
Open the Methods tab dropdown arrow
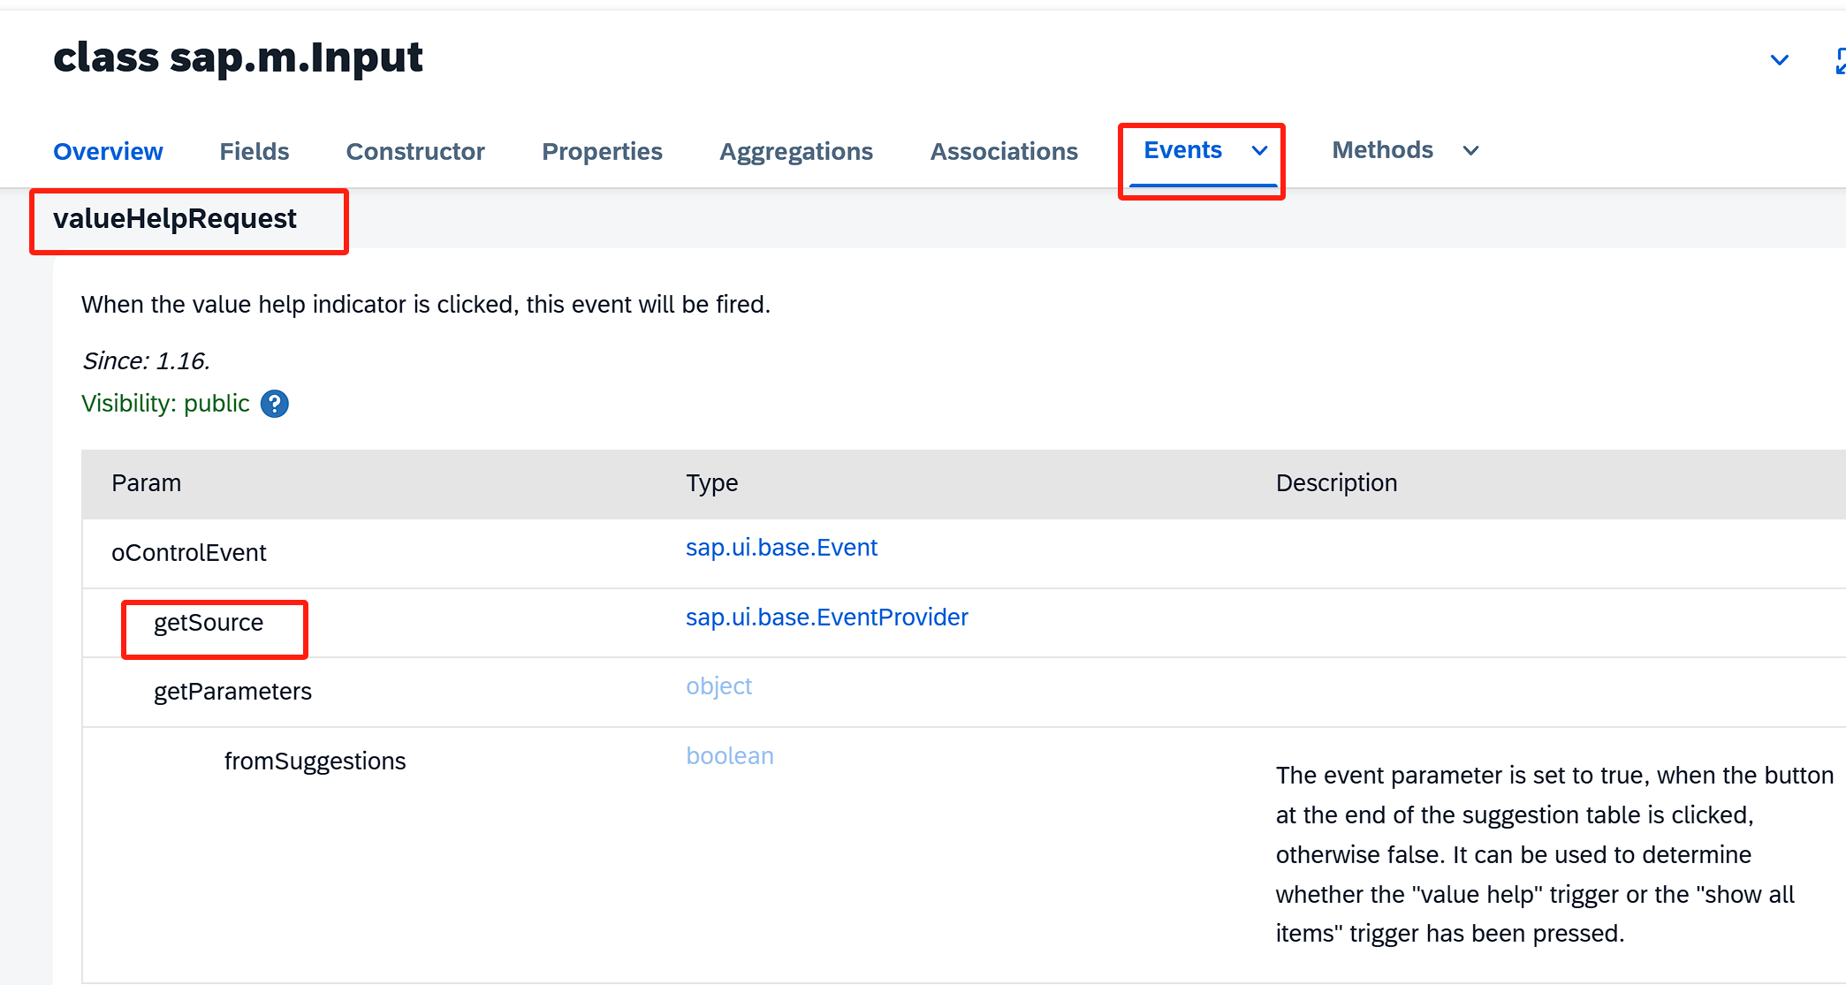pyautogui.click(x=1470, y=151)
